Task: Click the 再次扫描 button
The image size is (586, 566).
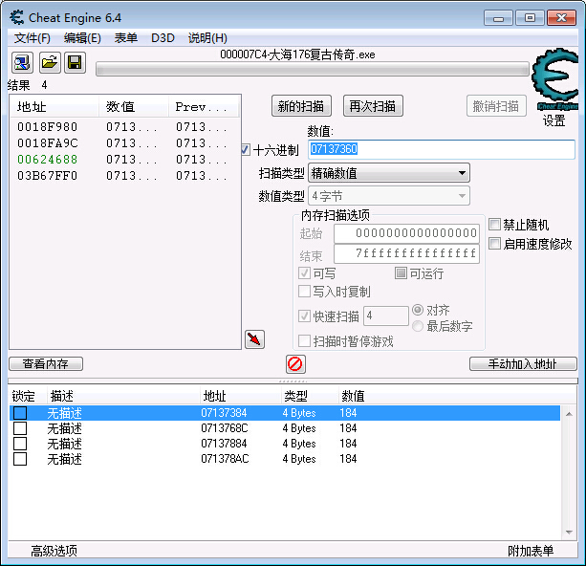Action: click(373, 106)
